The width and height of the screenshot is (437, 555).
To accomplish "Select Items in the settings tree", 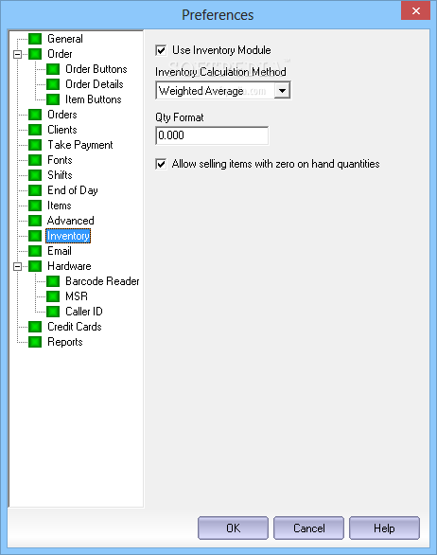I will coord(60,206).
